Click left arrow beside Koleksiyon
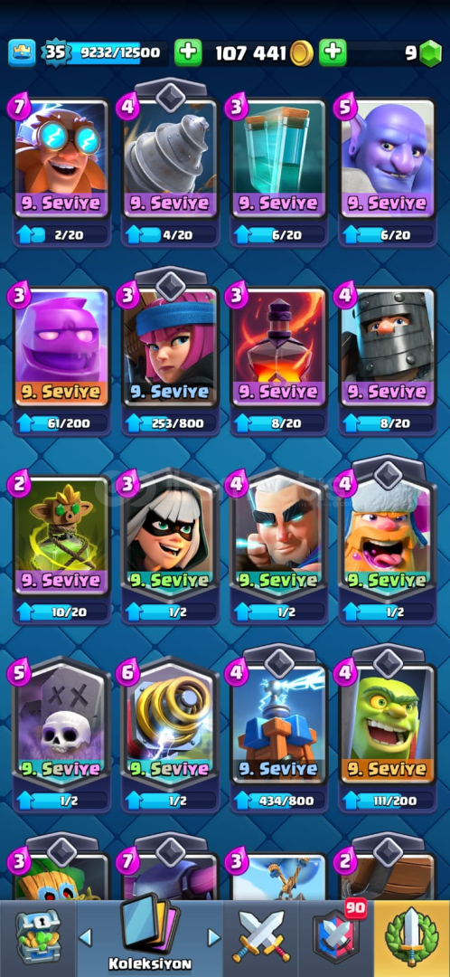This screenshot has height=977, width=450. tap(85, 936)
